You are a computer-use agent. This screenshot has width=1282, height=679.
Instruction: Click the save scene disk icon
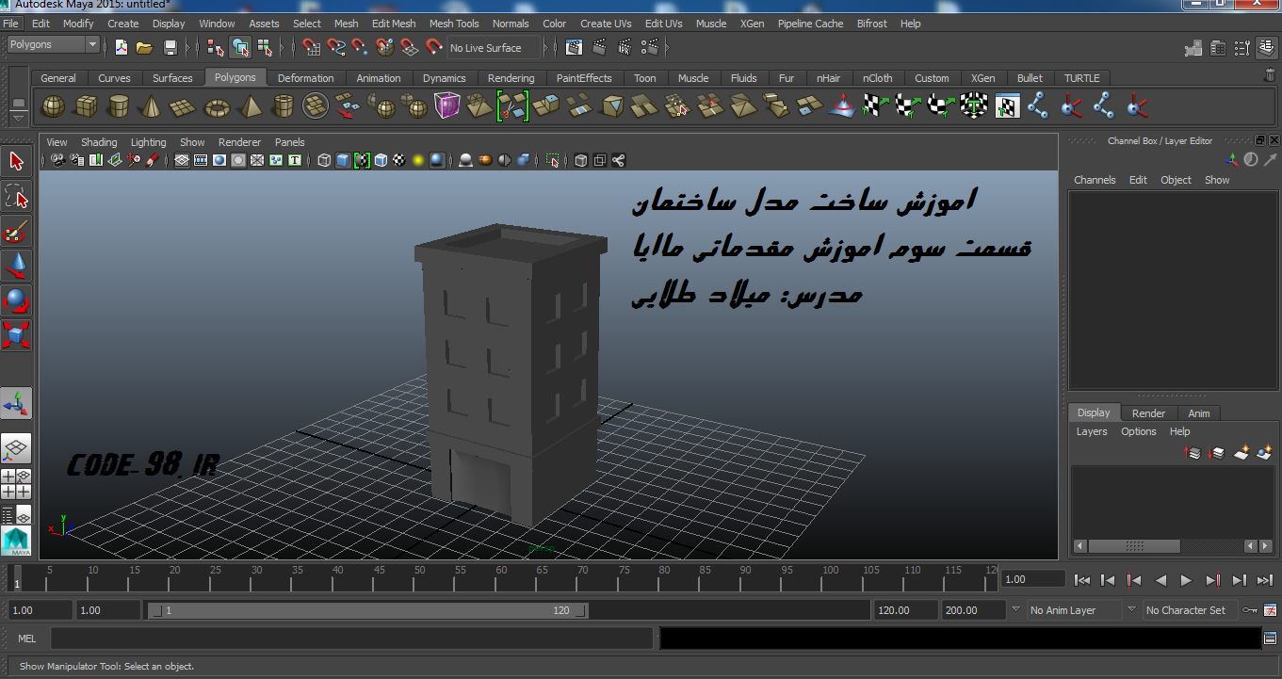[x=170, y=47]
